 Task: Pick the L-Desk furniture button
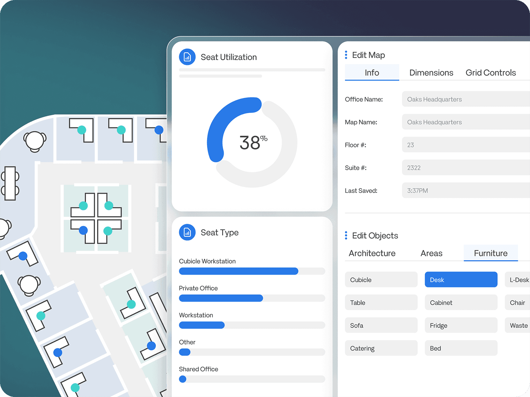[x=518, y=280]
